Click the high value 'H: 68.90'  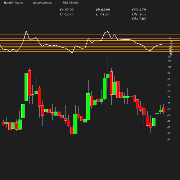[x=103, y=10]
